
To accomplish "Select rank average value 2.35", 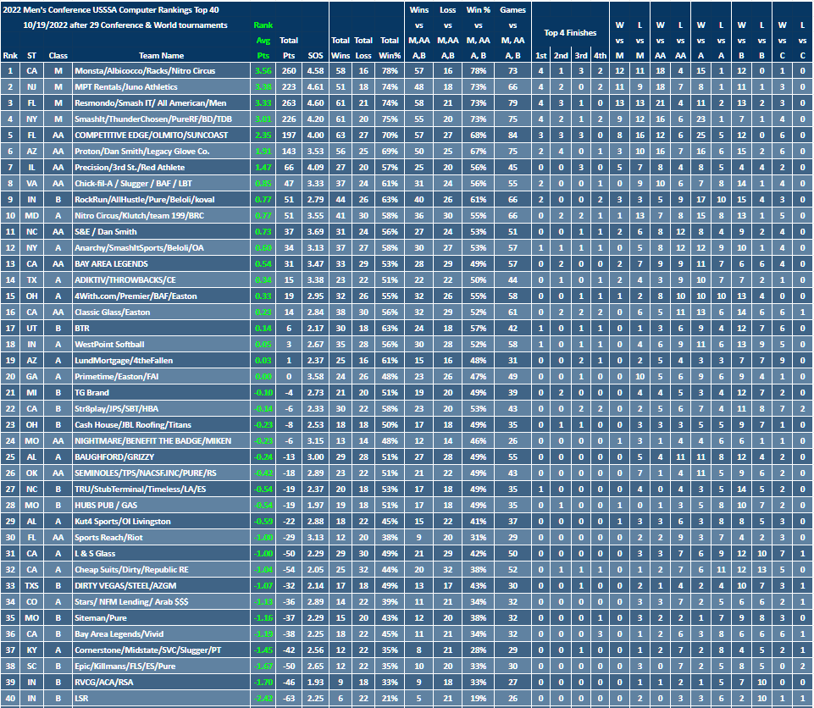I will [263, 135].
